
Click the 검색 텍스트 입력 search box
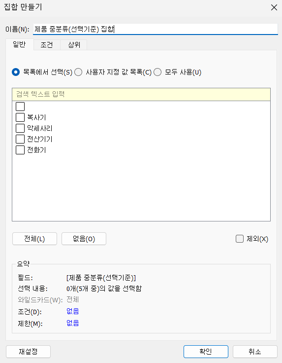[141, 94]
